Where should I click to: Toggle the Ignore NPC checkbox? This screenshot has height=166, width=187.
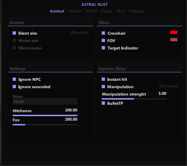click(14, 79)
